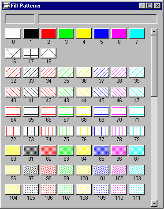
Task: Select blue vertical lines pattern 77
Action: coord(101,131)
